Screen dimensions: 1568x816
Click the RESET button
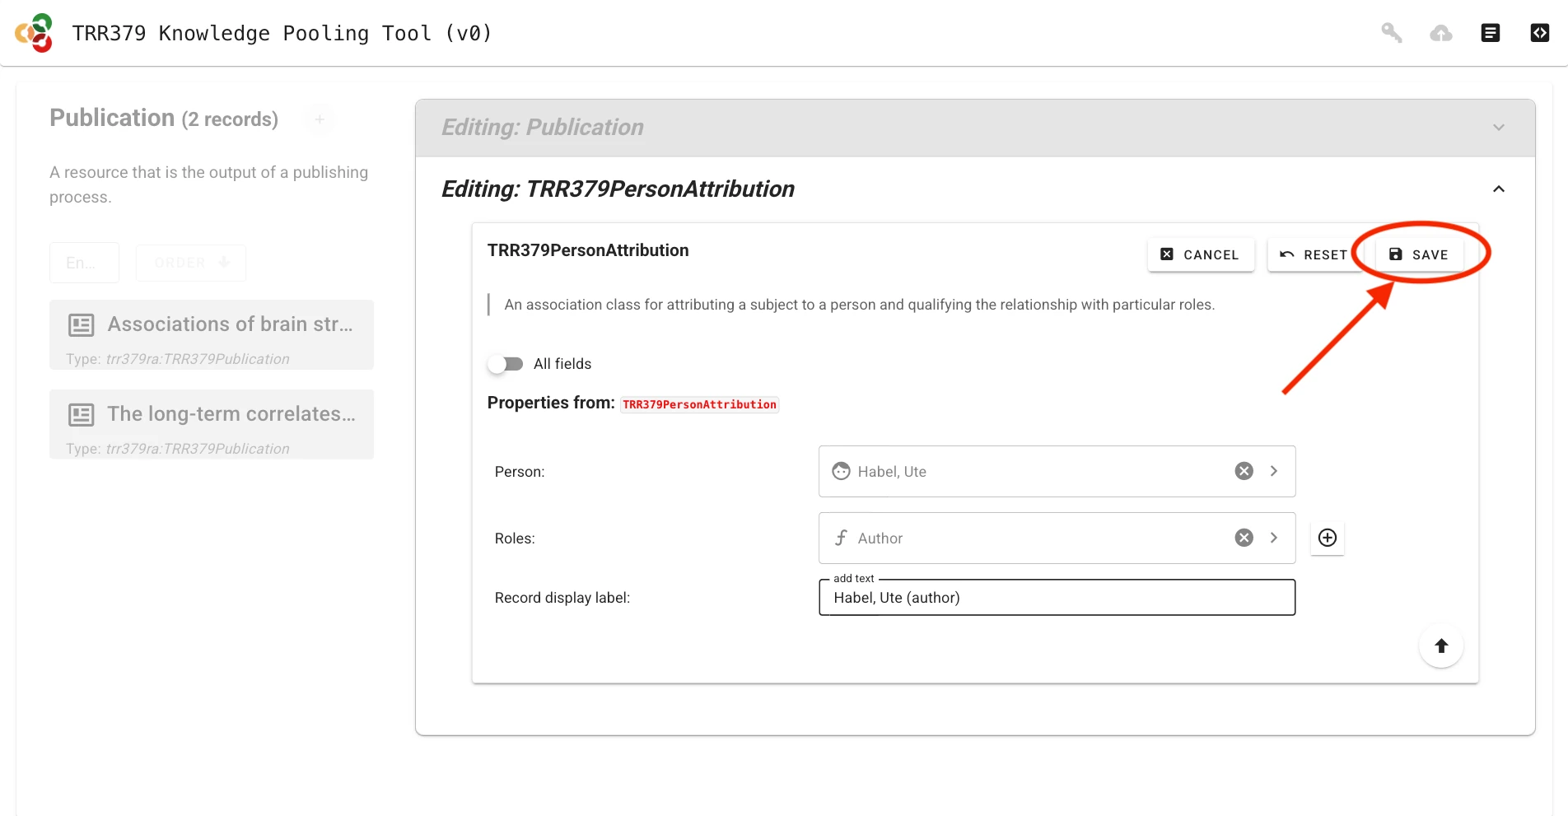click(1314, 254)
